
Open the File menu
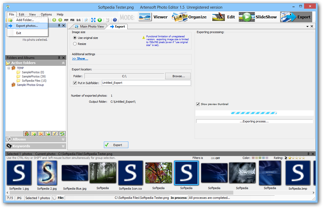click(11, 14)
